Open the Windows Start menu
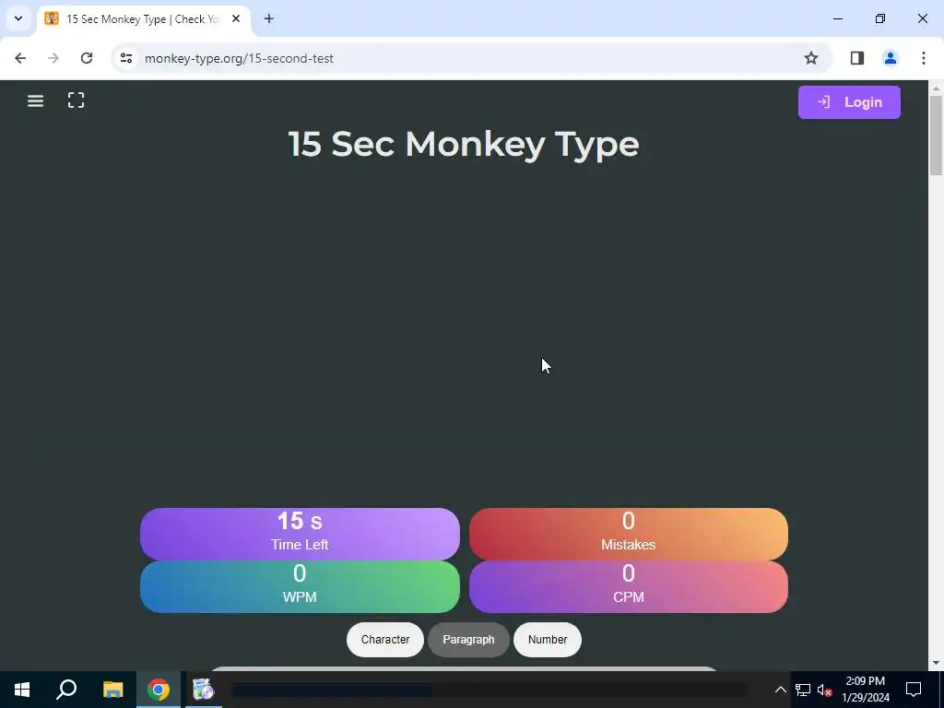The width and height of the screenshot is (944, 708). tap(22, 690)
